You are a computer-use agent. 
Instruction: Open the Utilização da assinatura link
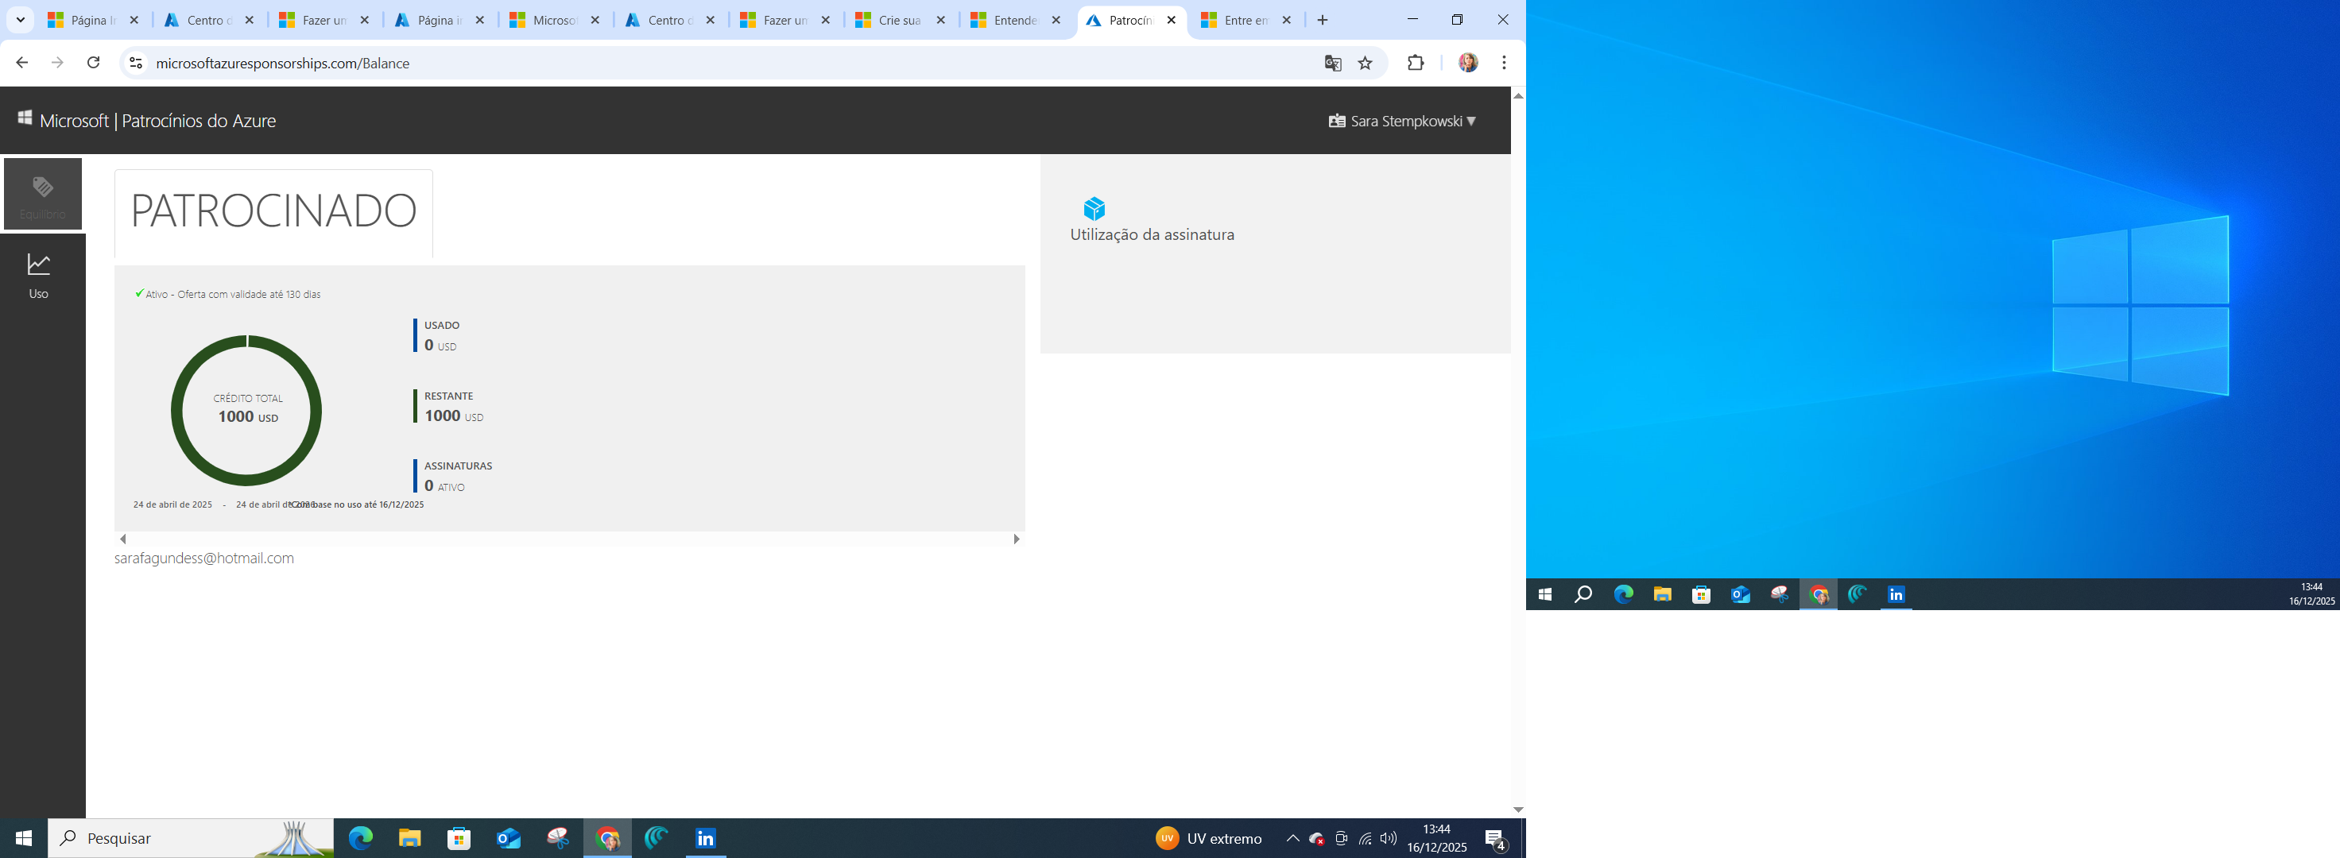coord(1152,234)
